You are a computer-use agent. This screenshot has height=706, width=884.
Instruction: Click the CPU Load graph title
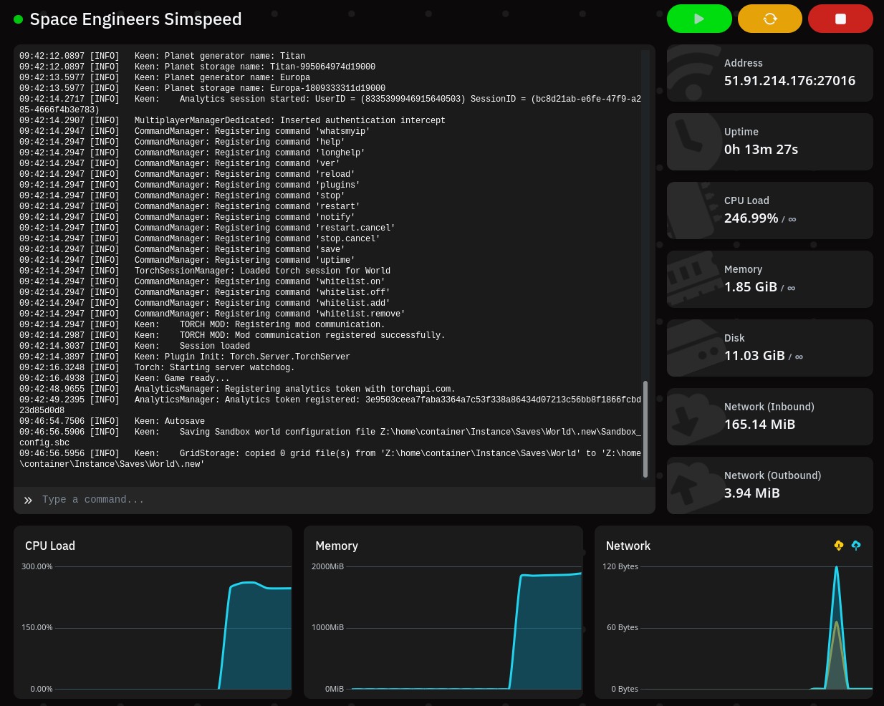[50, 546]
